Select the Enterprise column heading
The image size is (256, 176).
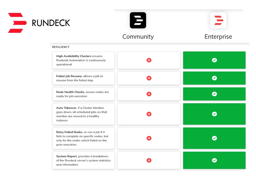coord(218,37)
